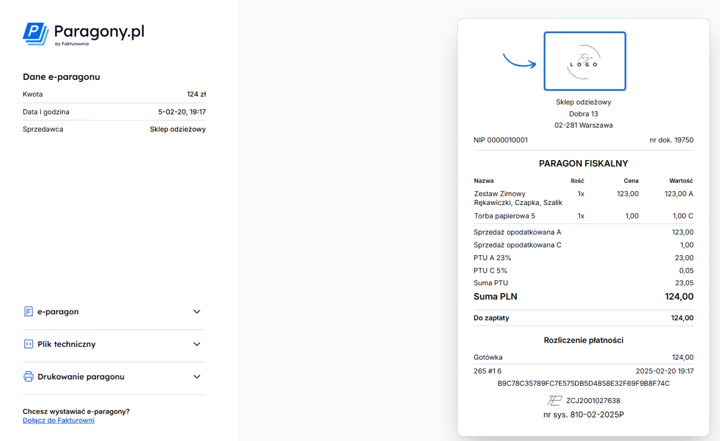Expand the Drukowanie paragonu chevron
The height and width of the screenshot is (441, 720).
(197, 376)
